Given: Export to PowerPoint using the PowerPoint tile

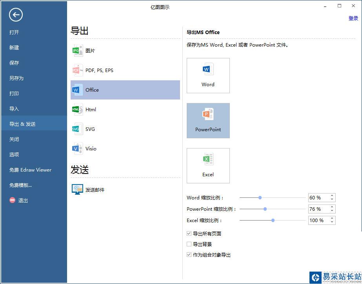Looking at the screenshot, I should coord(208,121).
